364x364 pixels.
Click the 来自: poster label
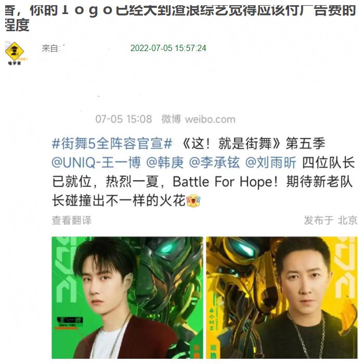pos(51,48)
